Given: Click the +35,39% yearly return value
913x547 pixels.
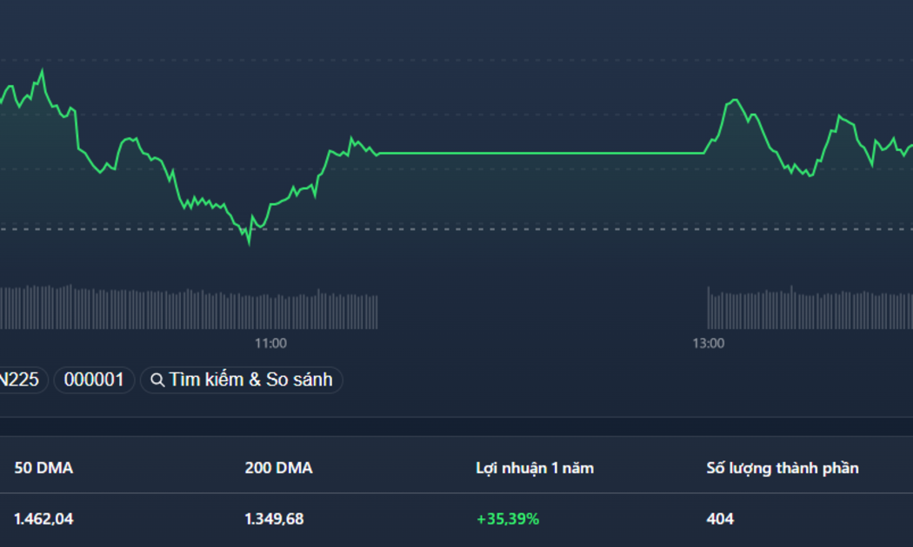Looking at the screenshot, I should coord(508,518).
